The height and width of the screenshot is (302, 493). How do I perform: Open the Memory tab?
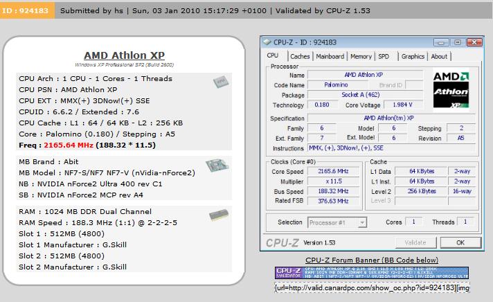click(361, 56)
